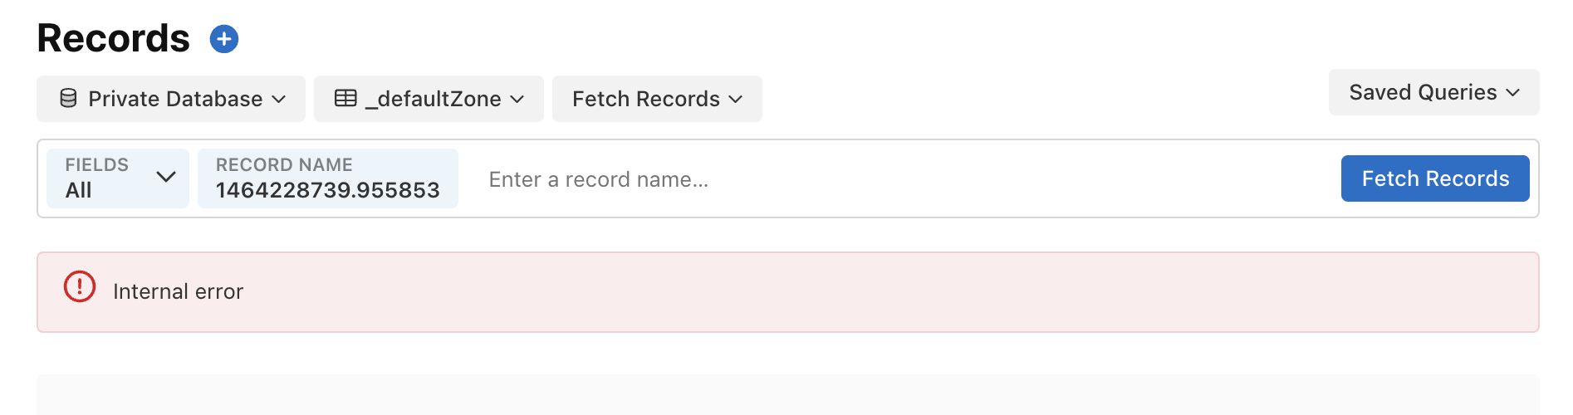Click the zone table grid icon
1573x415 pixels.
(x=345, y=99)
